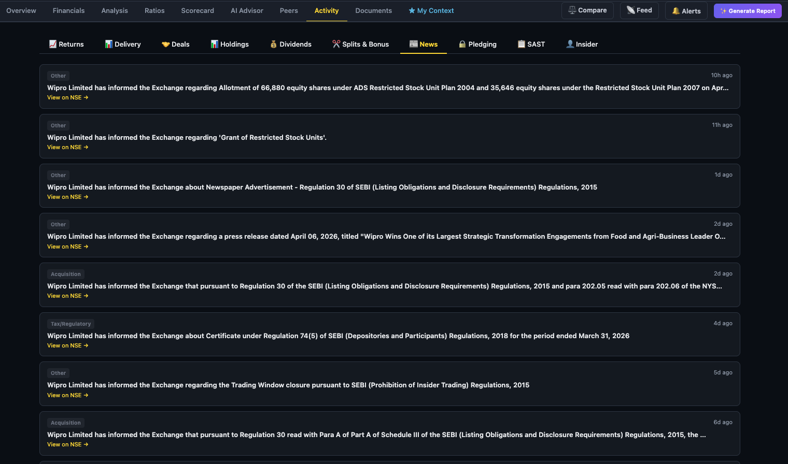The image size is (788, 464).
Task: Click the Deals handshake icon
Action: click(x=175, y=44)
